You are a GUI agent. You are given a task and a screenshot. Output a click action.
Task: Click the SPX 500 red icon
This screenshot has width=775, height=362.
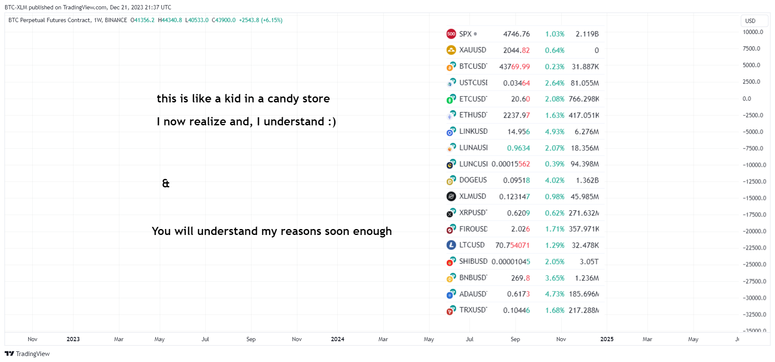coord(451,34)
